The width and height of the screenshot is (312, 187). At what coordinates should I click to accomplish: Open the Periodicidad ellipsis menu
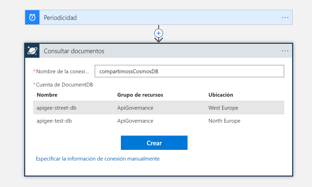click(285, 17)
